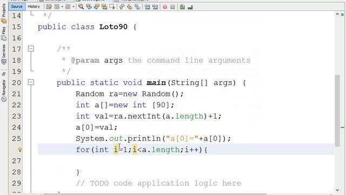Screen dimensions: 346x195
Task: Click the green error-stripe mark near line 24
Action: [342, 128]
